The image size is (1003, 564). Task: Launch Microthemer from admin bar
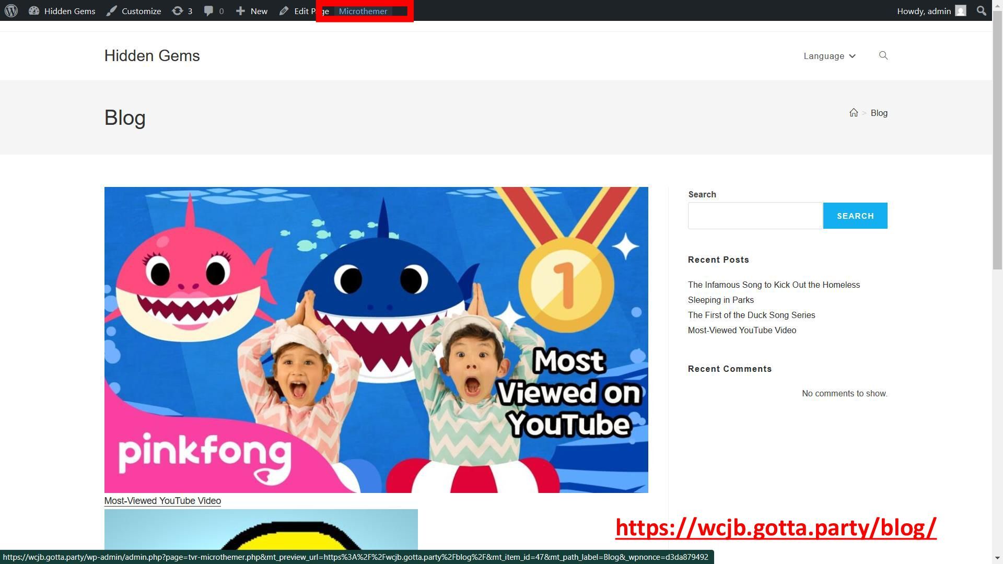pos(363,11)
